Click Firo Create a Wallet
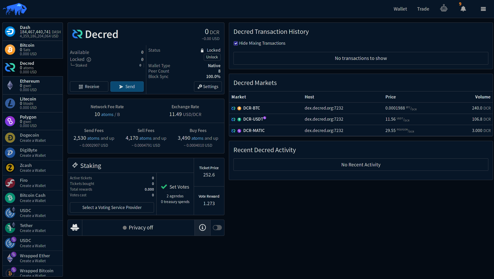The image size is (494, 279). 33,186
